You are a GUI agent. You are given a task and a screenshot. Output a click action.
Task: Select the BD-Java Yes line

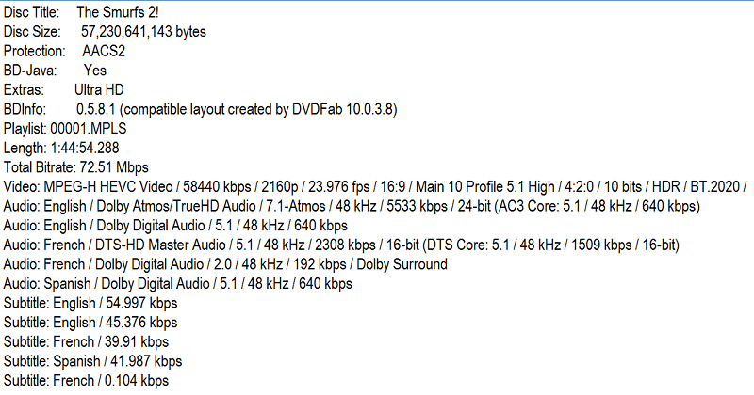(55, 71)
